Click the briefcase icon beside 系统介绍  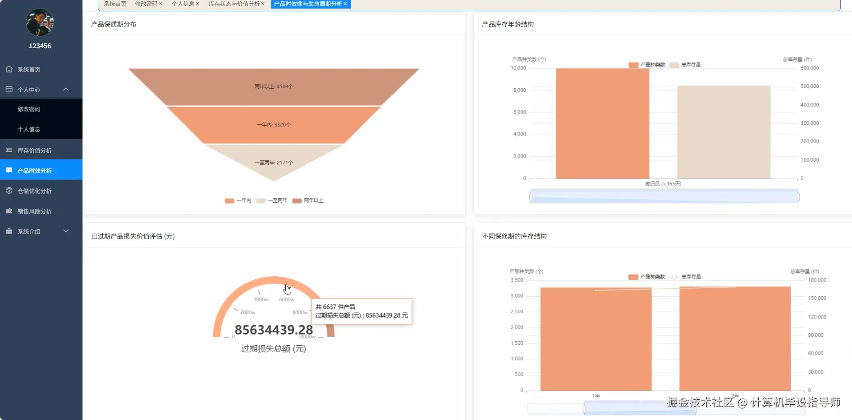click(x=9, y=231)
